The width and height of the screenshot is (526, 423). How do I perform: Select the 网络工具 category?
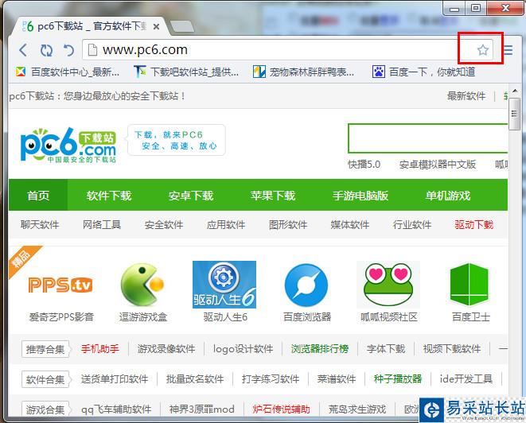[102, 224]
